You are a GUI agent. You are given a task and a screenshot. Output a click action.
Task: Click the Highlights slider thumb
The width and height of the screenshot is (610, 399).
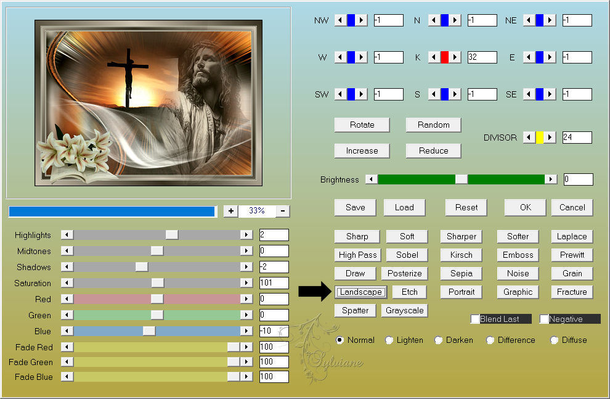172,235
